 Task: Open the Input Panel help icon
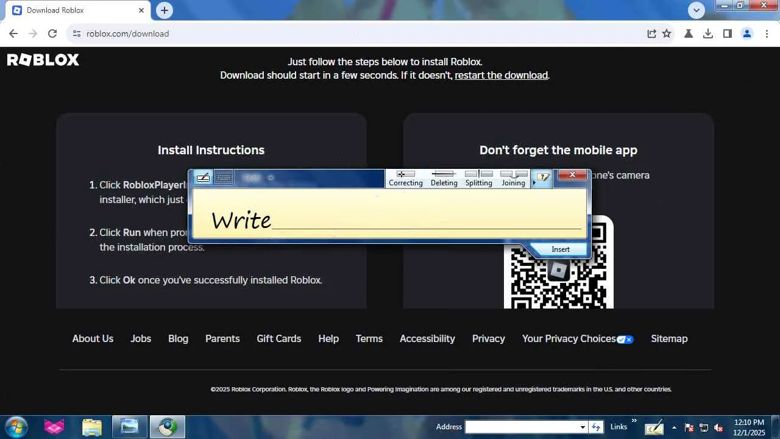pyautogui.click(x=542, y=178)
